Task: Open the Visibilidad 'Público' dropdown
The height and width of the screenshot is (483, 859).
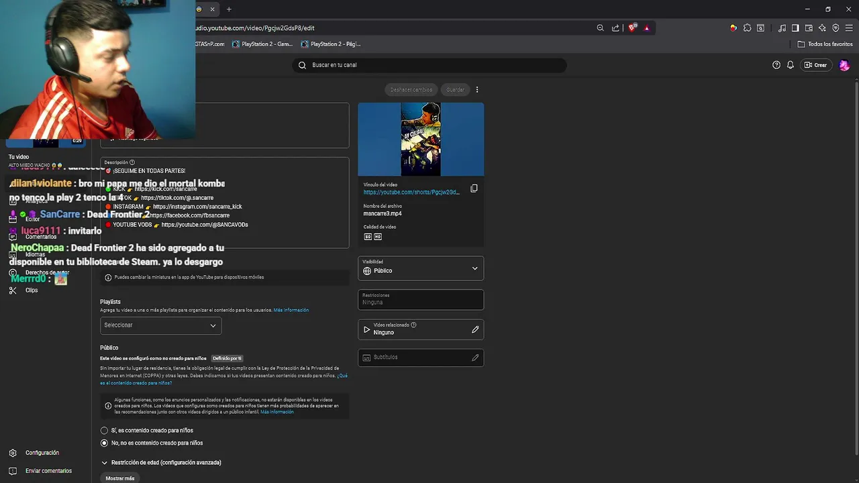Action: click(421, 268)
